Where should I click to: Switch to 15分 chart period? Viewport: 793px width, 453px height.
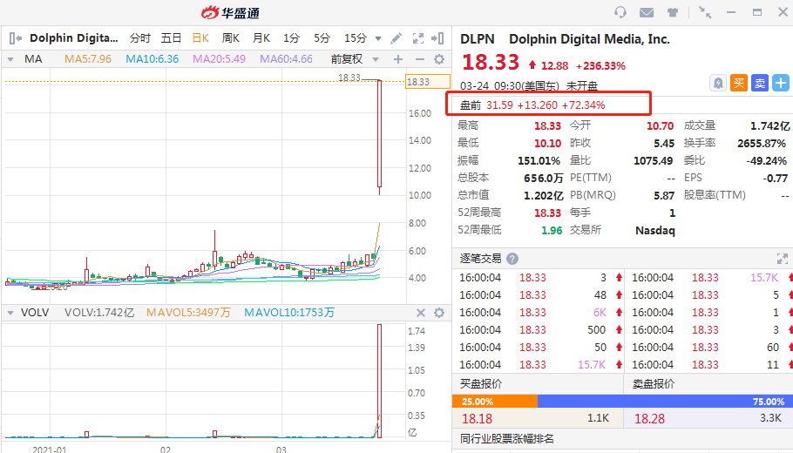[355, 38]
